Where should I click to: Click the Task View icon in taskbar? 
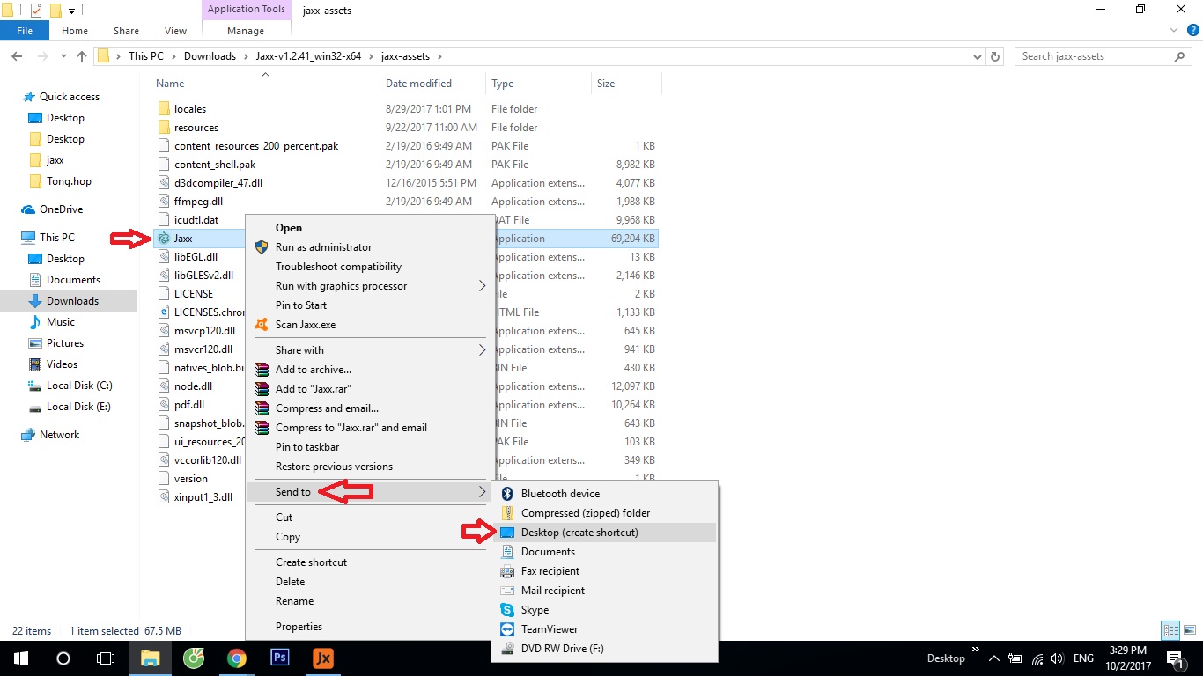(x=106, y=658)
